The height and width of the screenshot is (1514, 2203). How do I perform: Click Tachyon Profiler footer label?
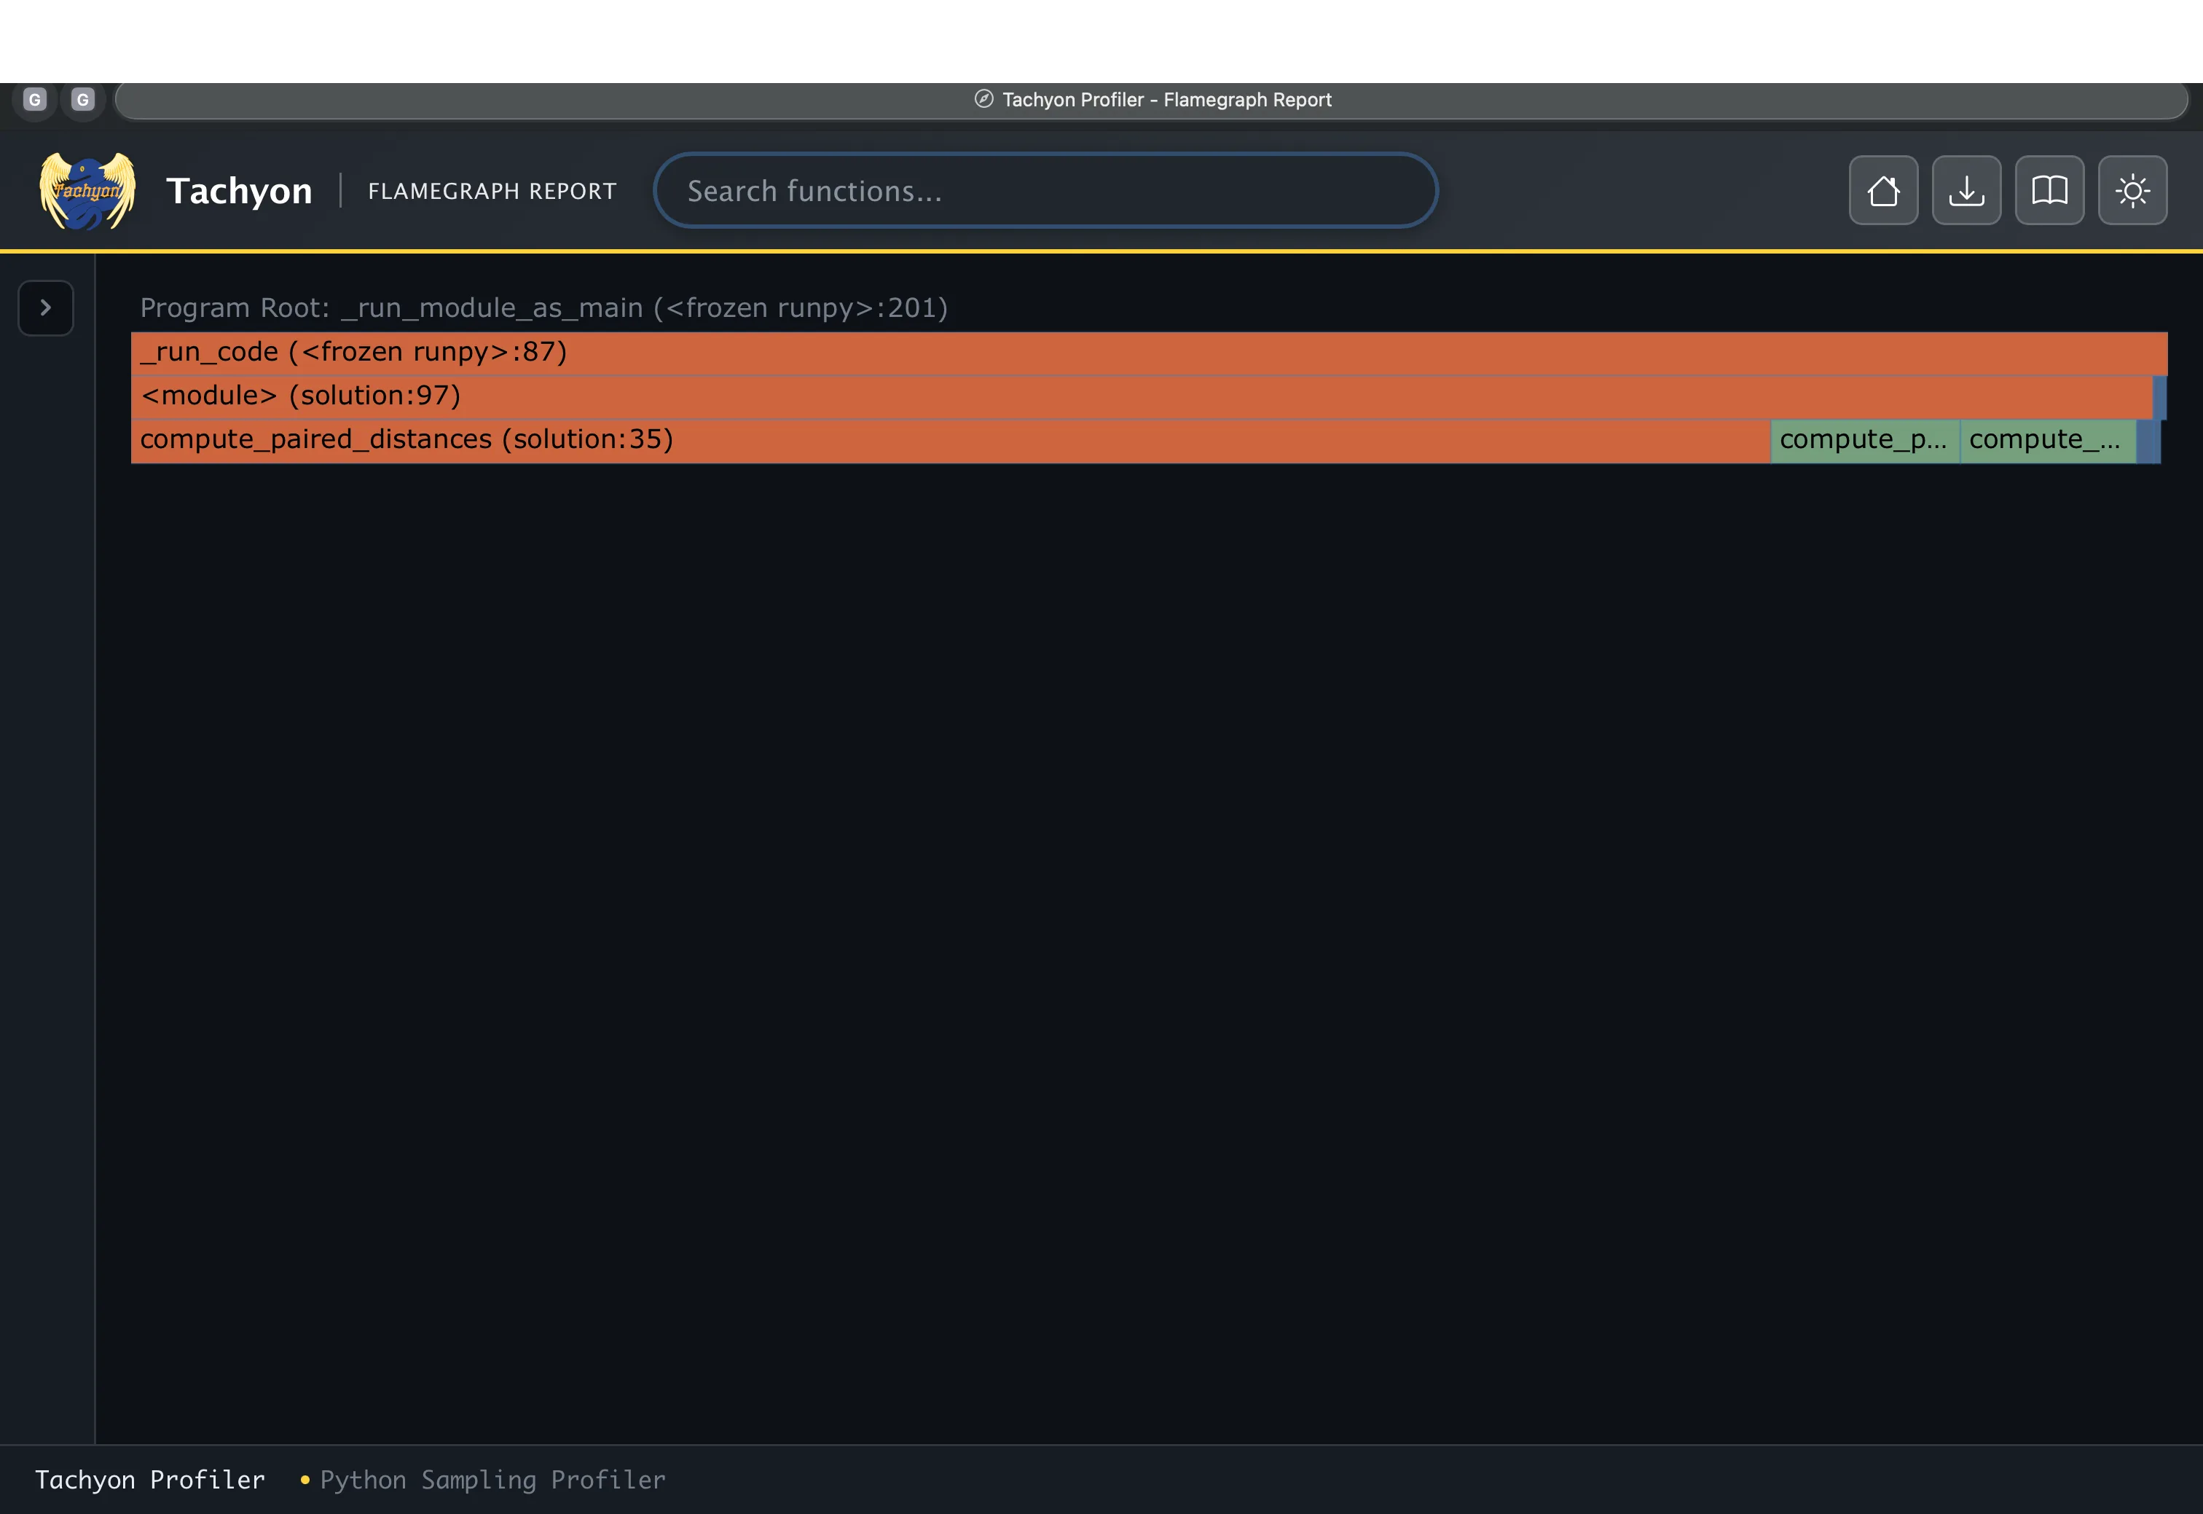click(x=150, y=1480)
